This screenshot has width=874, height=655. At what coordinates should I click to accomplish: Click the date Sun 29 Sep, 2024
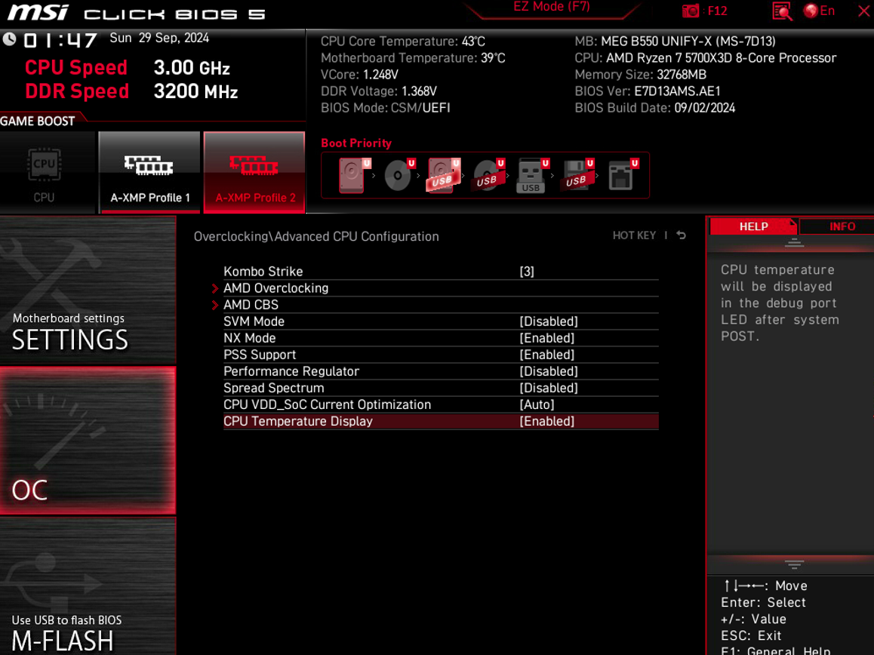pos(159,38)
